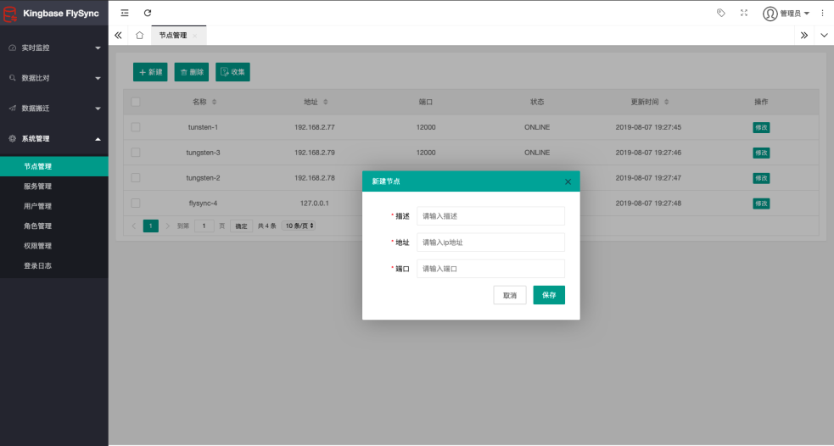This screenshot has width=834, height=446.
Task: Click the 保存 button in dialog
Action: [x=549, y=295]
